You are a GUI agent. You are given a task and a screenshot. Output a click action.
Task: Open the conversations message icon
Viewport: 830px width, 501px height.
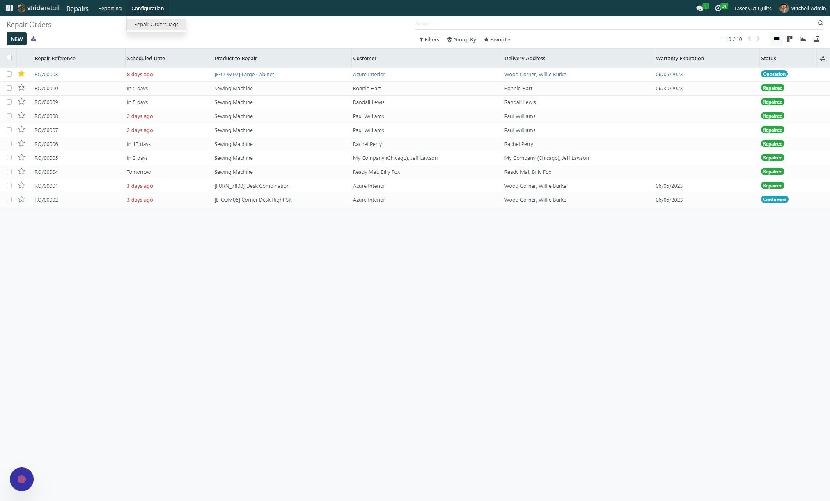(x=699, y=8)
